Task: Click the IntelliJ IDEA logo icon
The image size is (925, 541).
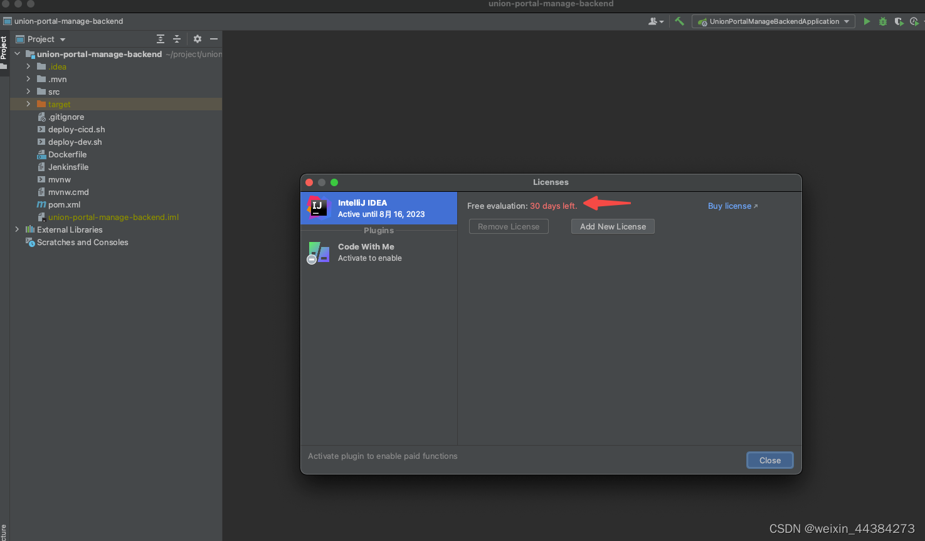Action: (318, 207)
